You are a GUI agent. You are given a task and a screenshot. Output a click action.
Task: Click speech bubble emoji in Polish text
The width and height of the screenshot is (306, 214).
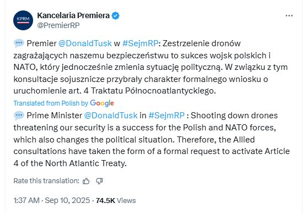[19, 43]
